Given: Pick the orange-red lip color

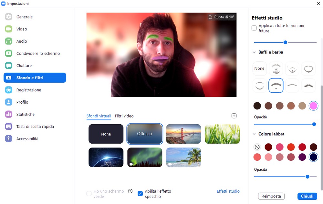Looking at the screenshot, I should point(291,147).
